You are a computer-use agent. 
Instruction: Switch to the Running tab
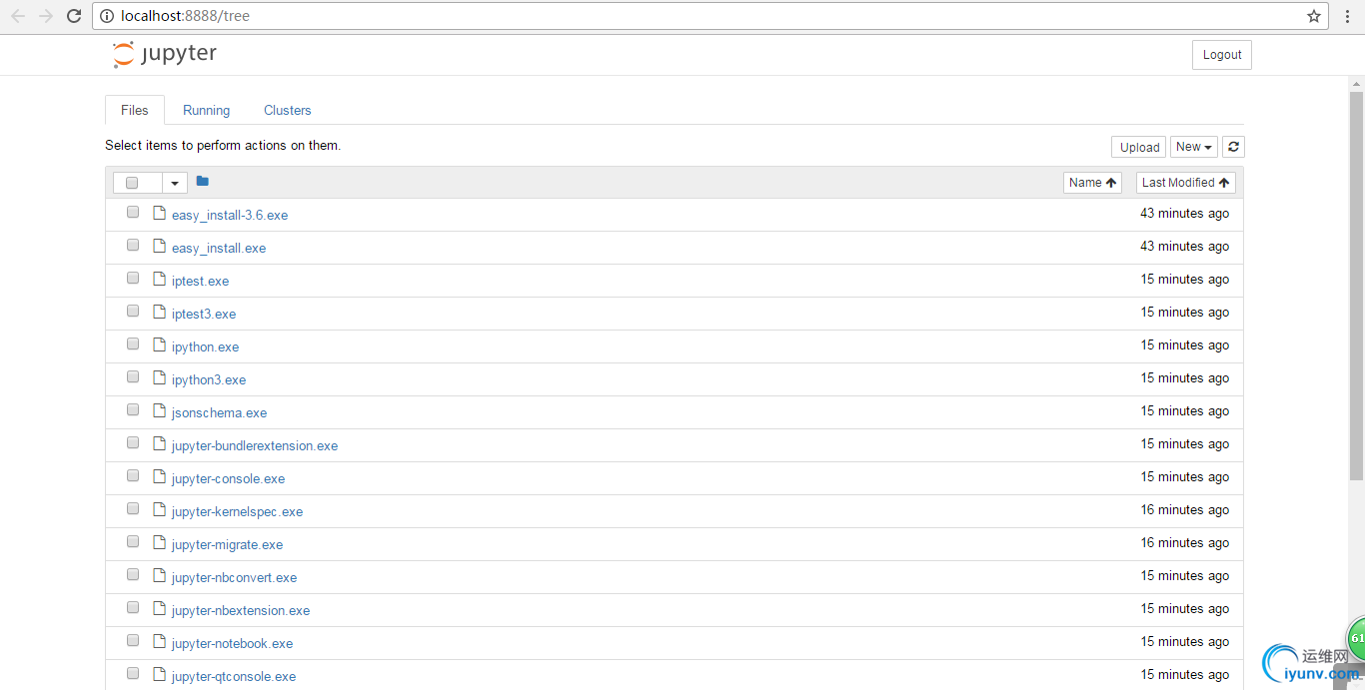pos(207,111)
